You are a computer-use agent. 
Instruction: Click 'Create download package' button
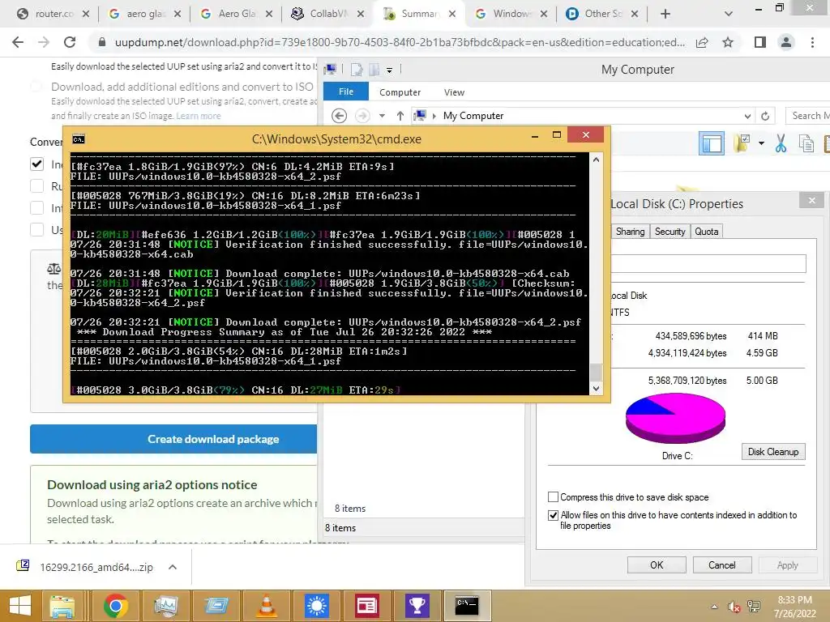173,439
